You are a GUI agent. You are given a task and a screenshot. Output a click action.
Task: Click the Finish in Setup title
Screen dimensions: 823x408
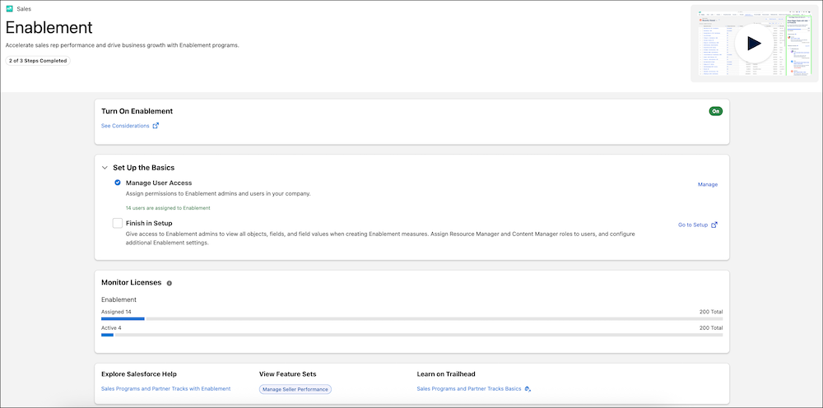[149, 224]
